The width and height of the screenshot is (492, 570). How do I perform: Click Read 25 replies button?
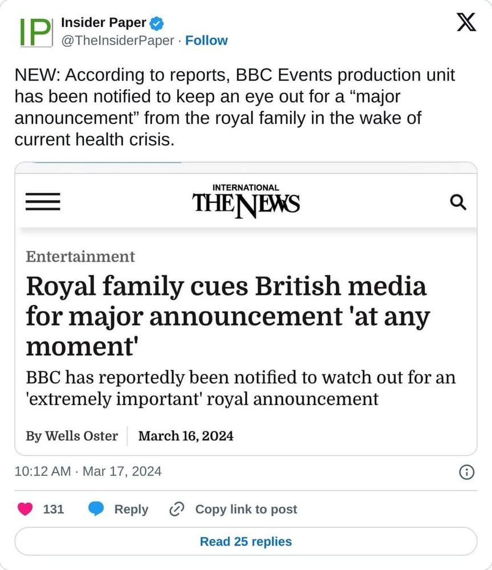pos(246,541)
